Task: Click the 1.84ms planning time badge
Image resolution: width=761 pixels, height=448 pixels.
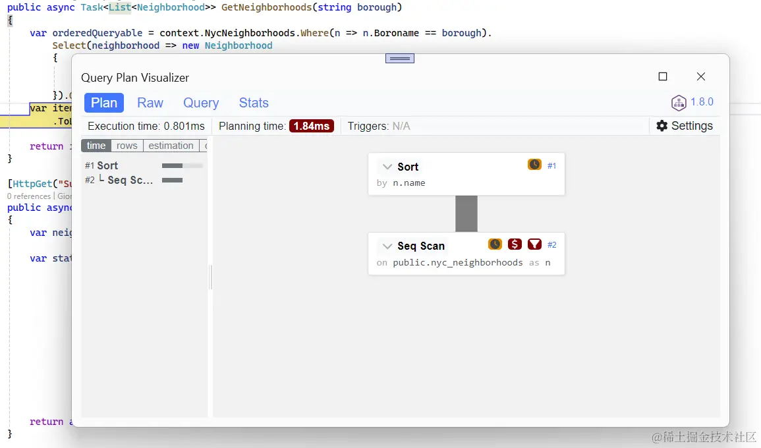Action: coord(312,126)
